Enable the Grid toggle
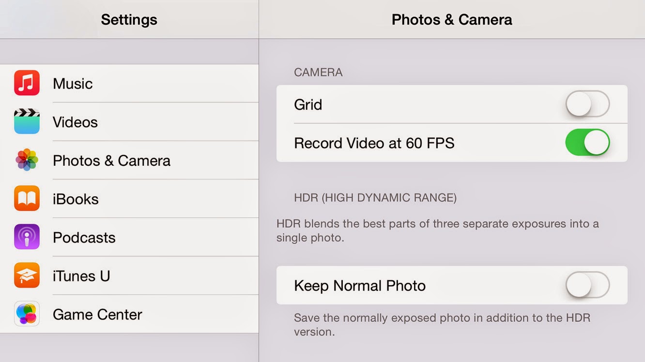This screenshot has height=362, width=645. tap(587, 104)
